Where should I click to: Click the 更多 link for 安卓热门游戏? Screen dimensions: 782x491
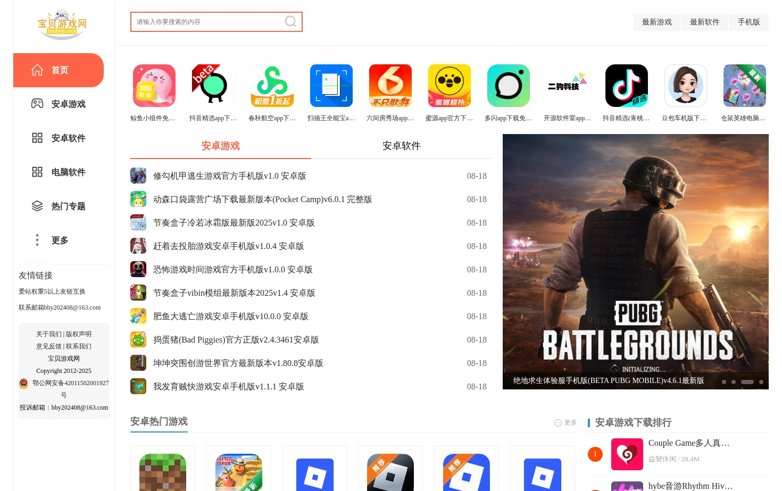pos(565,422)
